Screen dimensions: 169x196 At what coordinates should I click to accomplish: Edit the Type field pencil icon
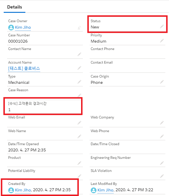pyautogui.click(x=79, y=82)
